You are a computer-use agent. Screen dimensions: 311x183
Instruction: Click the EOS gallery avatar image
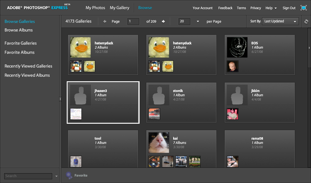[x=237, y=47]
